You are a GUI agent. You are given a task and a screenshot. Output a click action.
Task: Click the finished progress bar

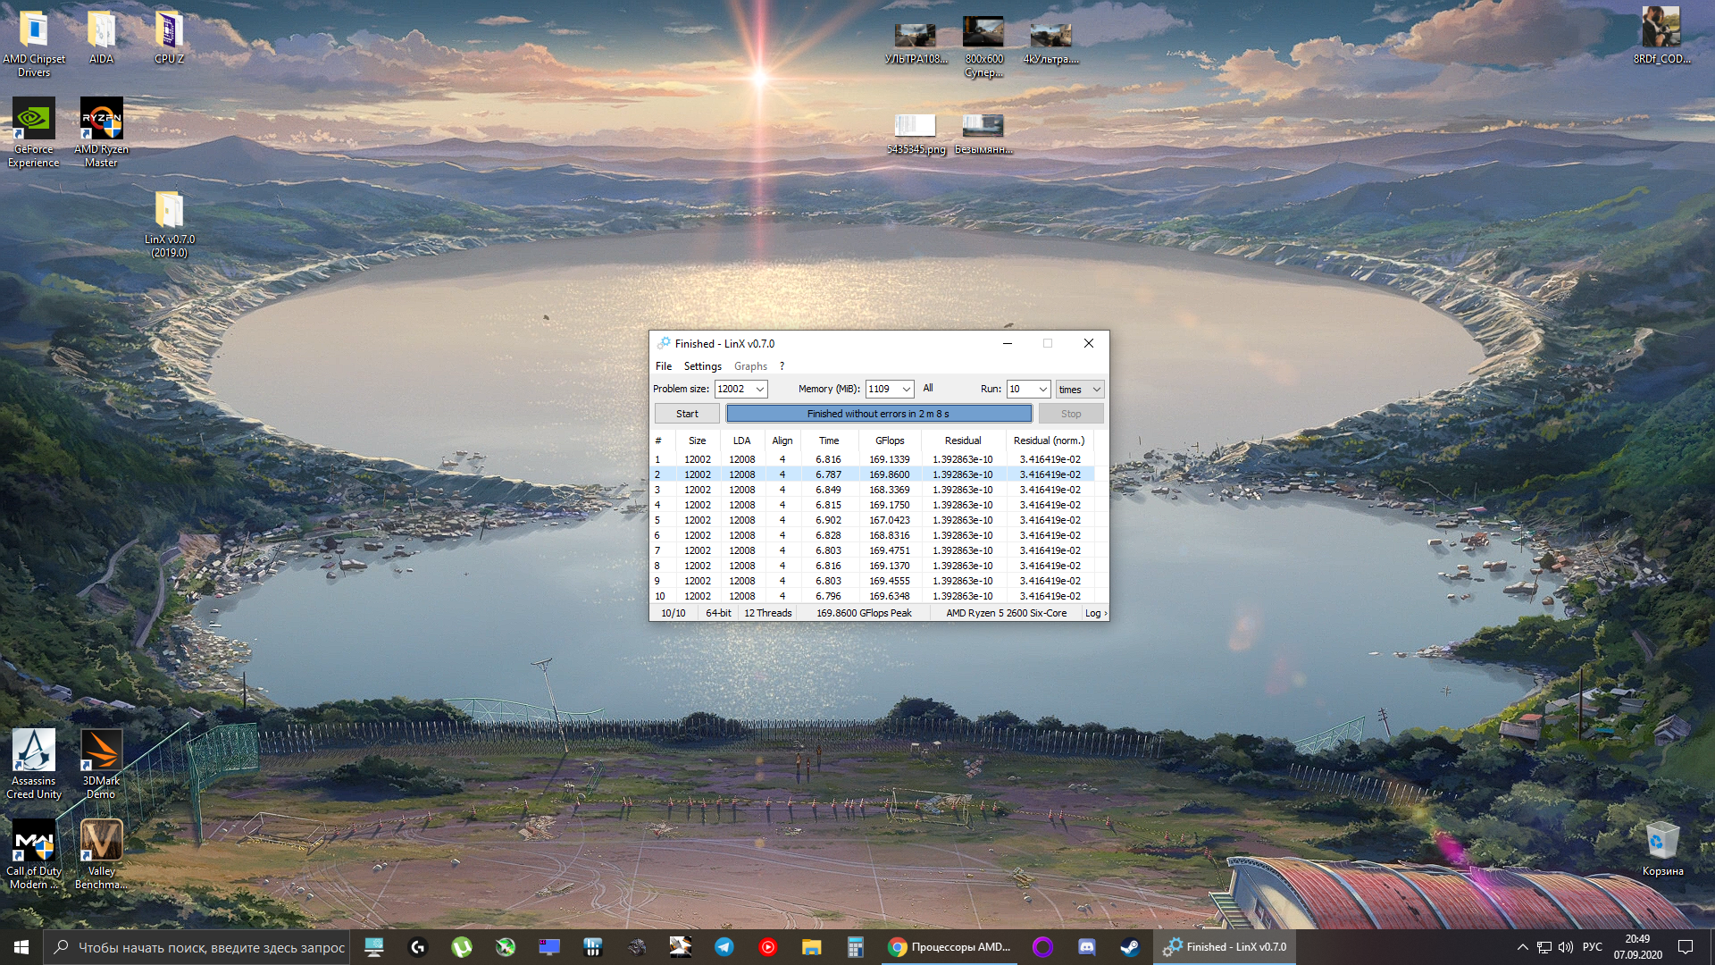pyautogui.click(x=878, y=414)
